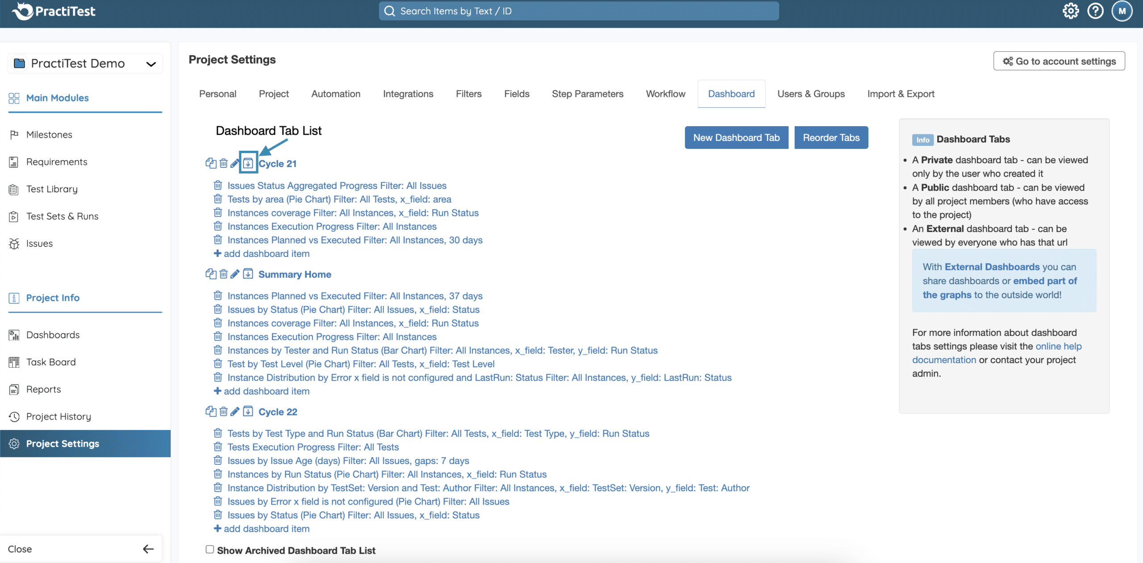Click the user avatar M icon
Screen dimensions: 1143x563
1122,11
